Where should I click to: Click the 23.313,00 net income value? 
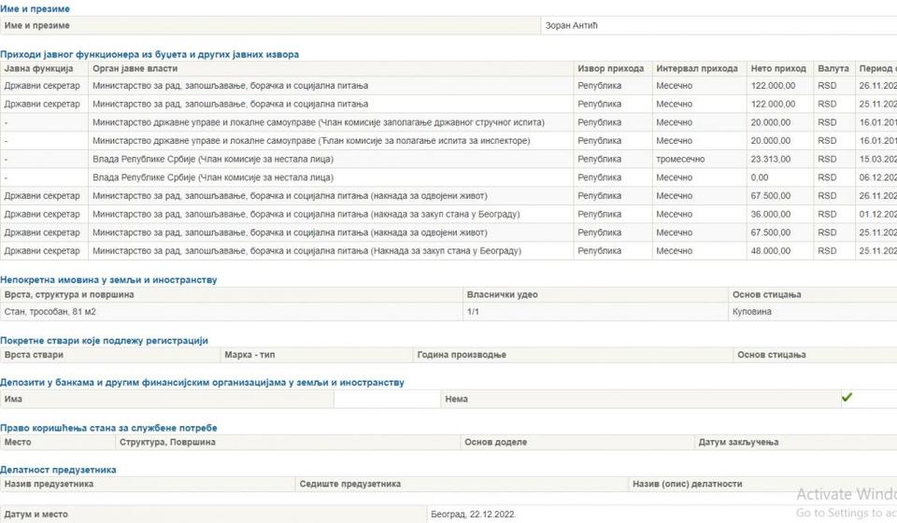click(771, 160)
